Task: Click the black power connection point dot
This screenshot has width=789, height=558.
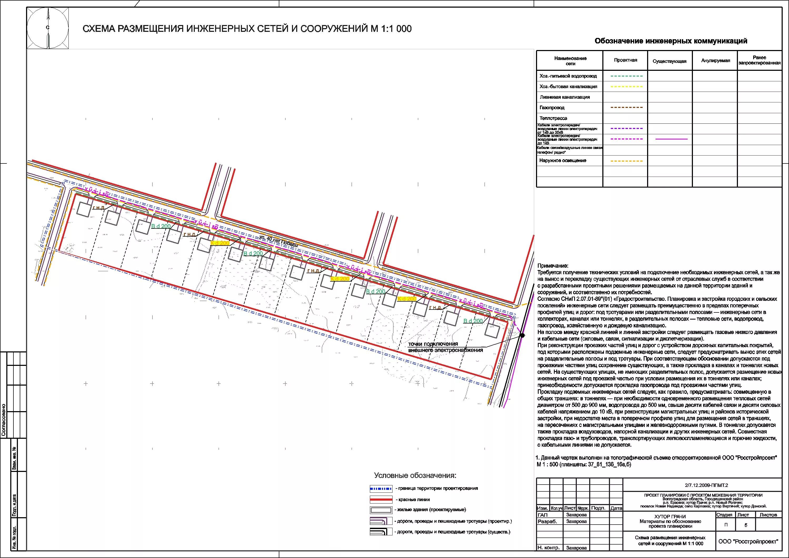Action: (522, 335)
